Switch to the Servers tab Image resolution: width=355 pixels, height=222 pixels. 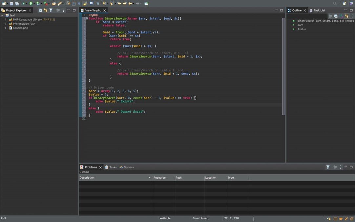(x=127, y=167)
